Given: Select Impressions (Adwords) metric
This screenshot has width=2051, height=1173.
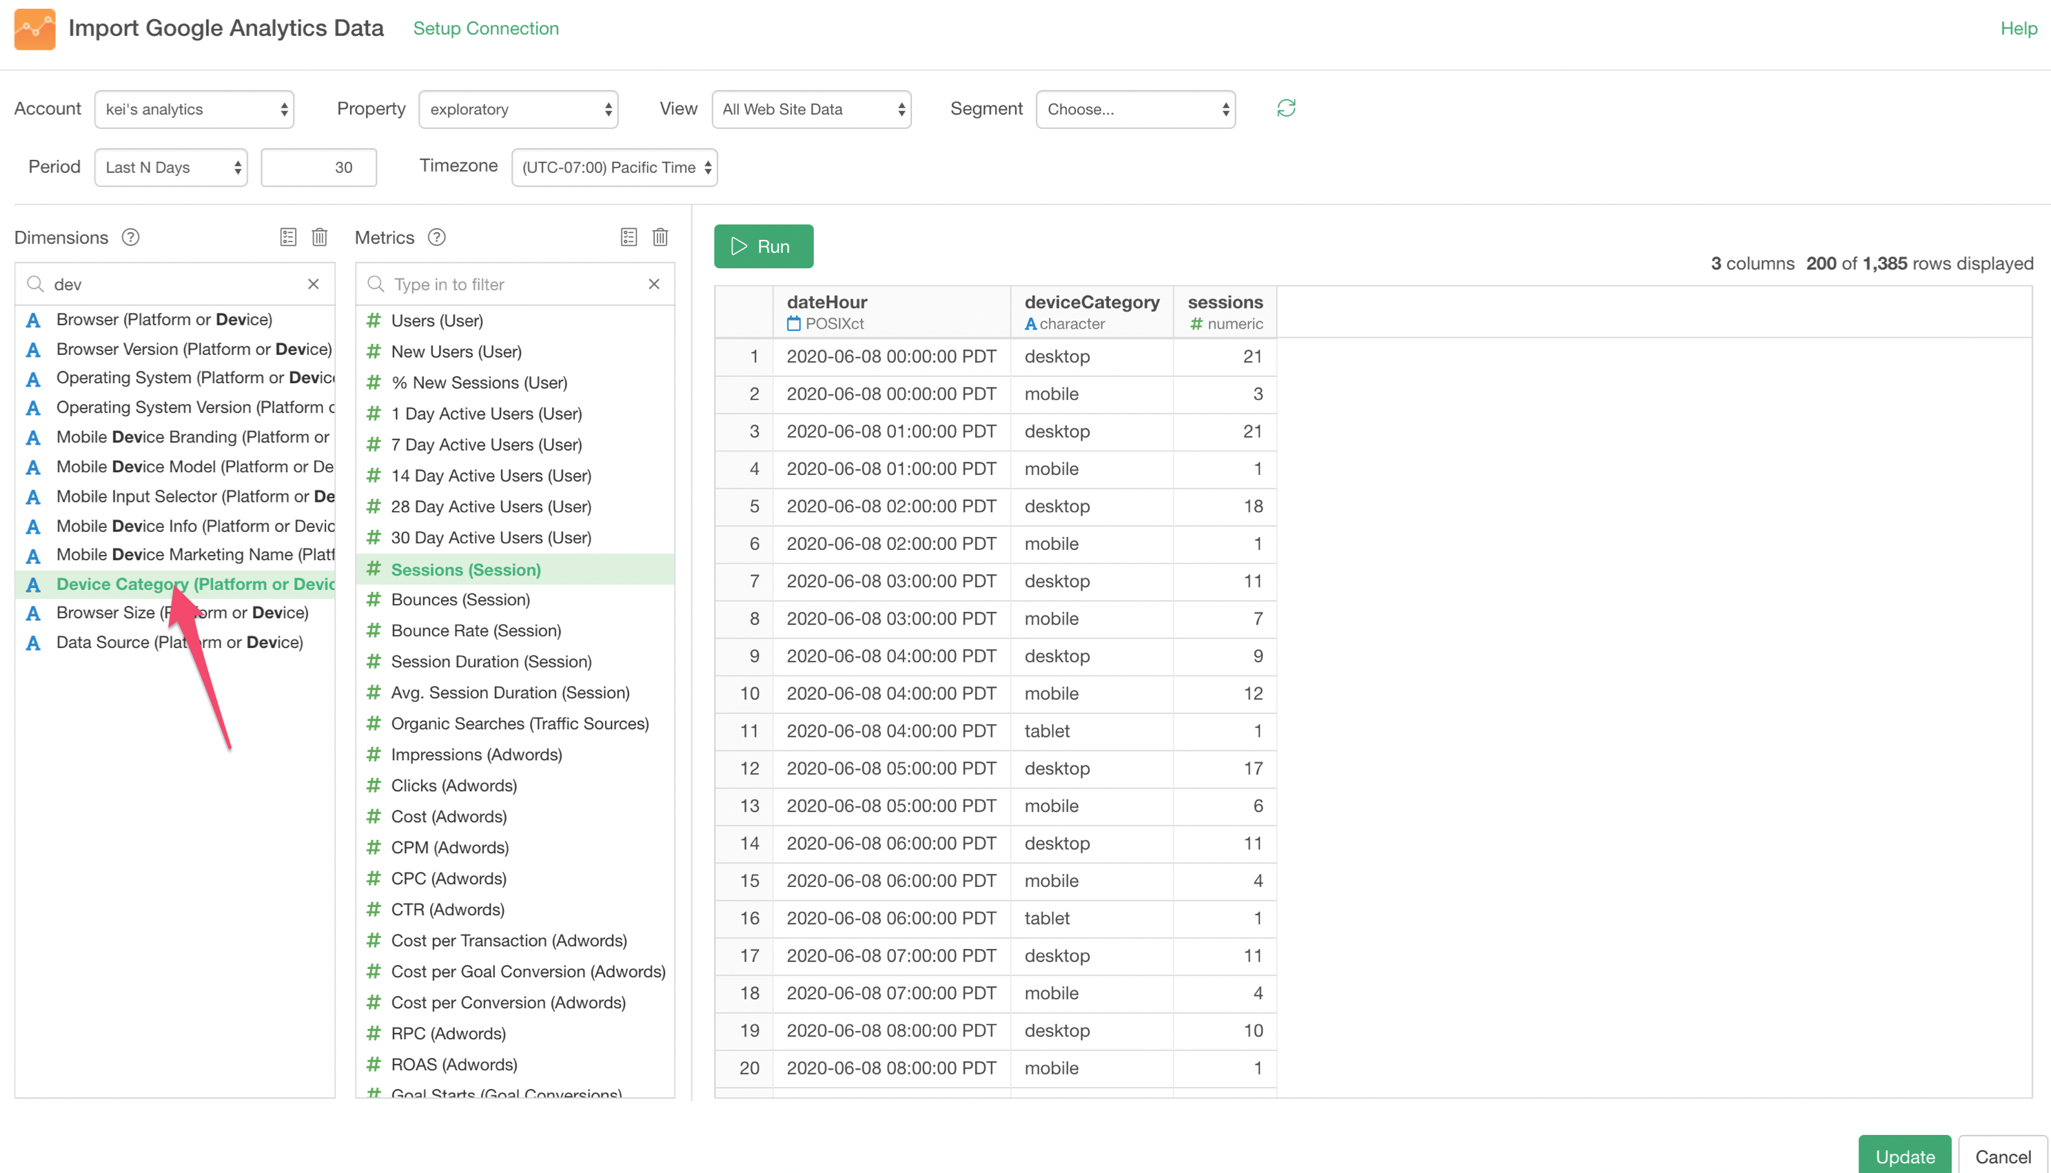Looking at the screenshot, I should click(516, 755).
